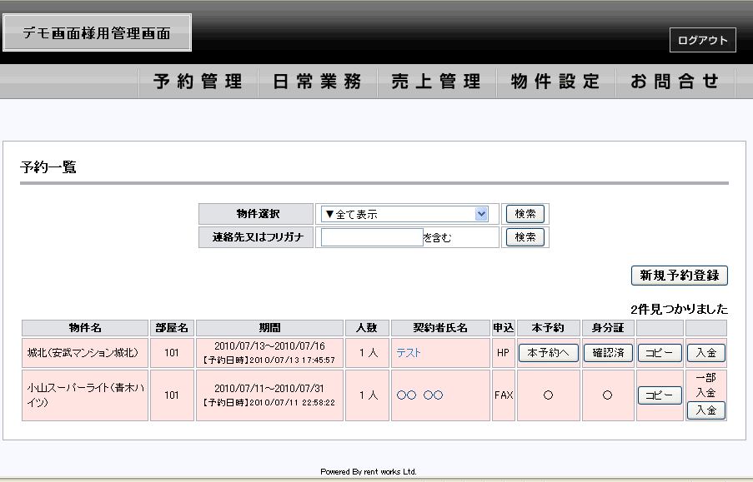
Task: Click the Powered By rent works Ltd. footer
Action: (369, 471)
